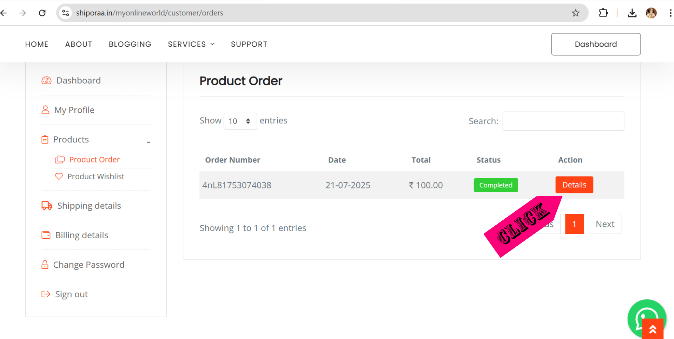Click the site information icon in address bar
This screenshot has width=674, height=339.
[x=66, y=13]
